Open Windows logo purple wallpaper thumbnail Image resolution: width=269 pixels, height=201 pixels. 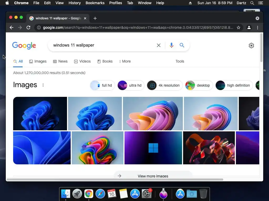[153, 148]
